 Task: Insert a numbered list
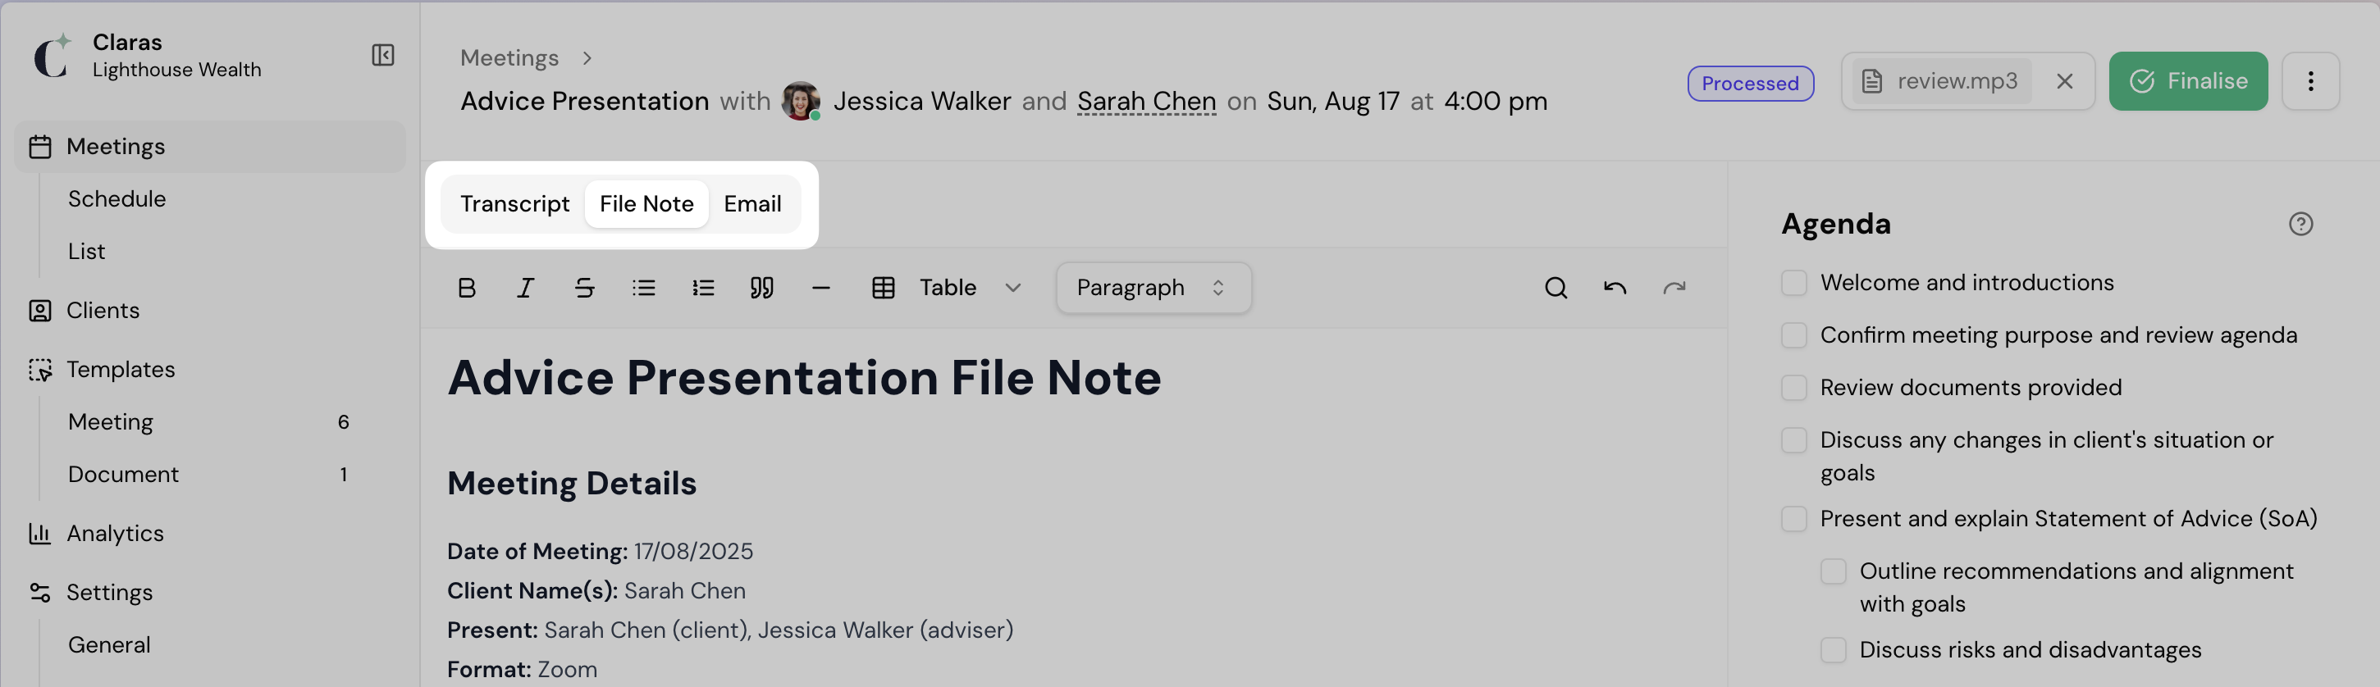[x=702, y=288]
